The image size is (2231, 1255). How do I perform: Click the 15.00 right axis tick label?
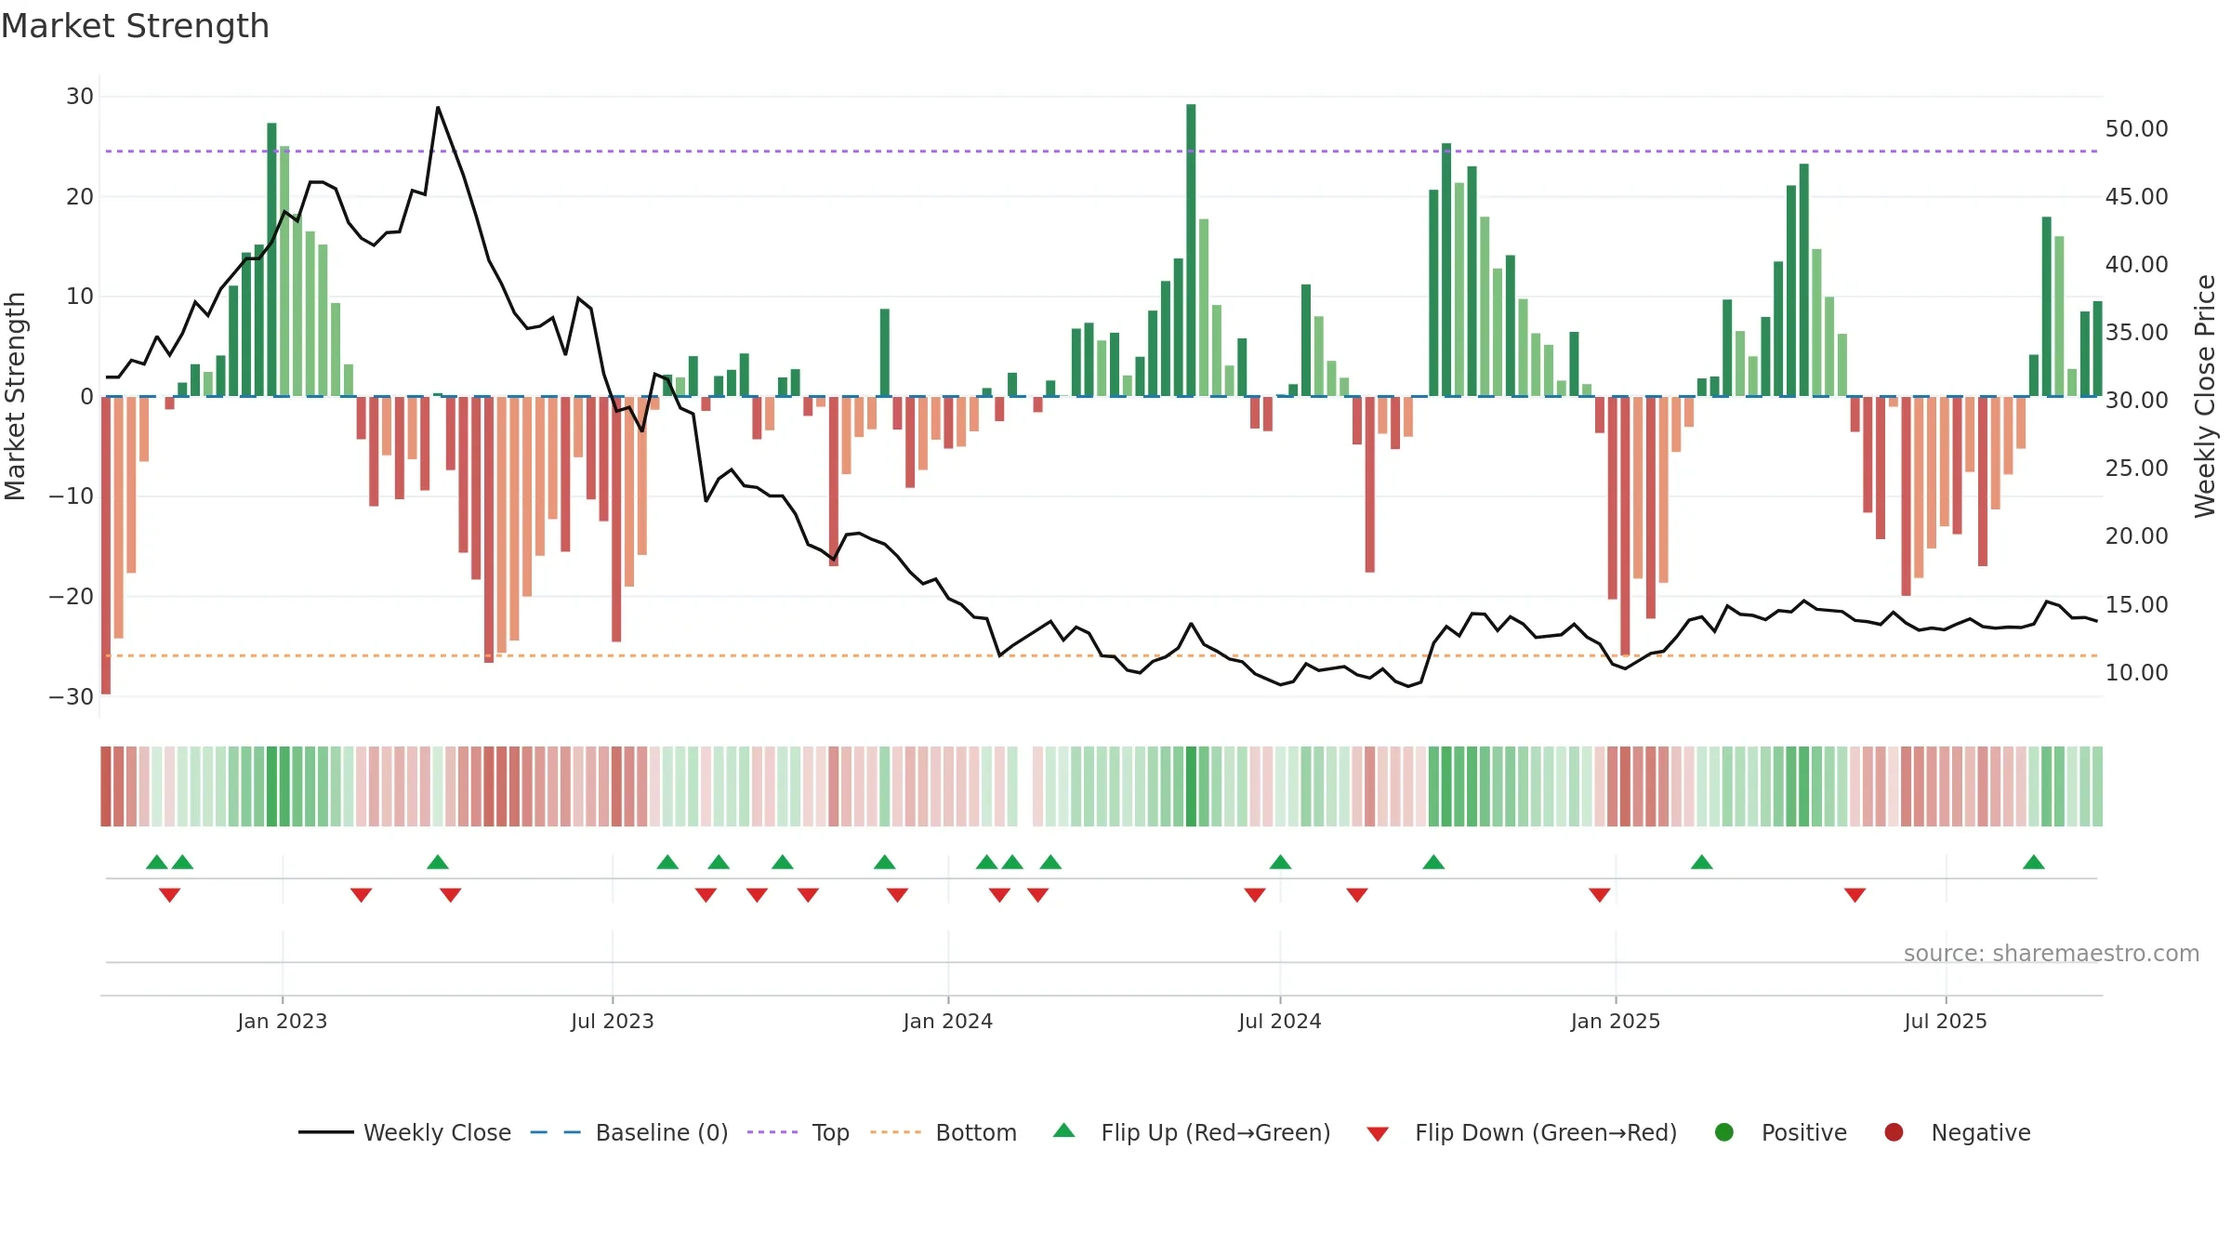(2136, 604)
